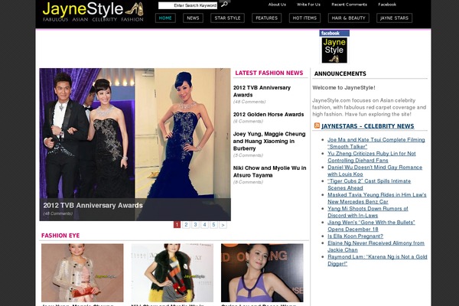459x306 pixels.
Task: Jump to slideshow page 2
Action: (186, 225)
